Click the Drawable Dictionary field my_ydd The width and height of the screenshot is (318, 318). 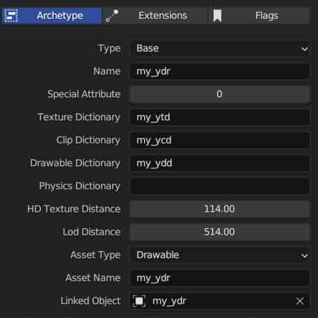220,164
